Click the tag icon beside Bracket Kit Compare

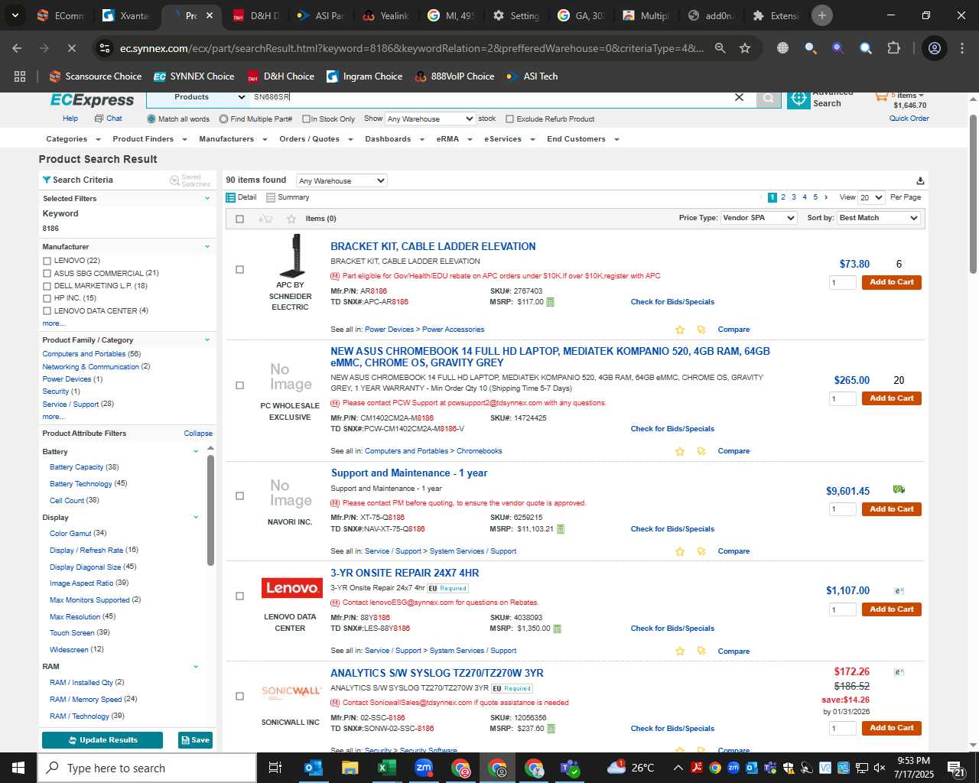coord(701,330)
